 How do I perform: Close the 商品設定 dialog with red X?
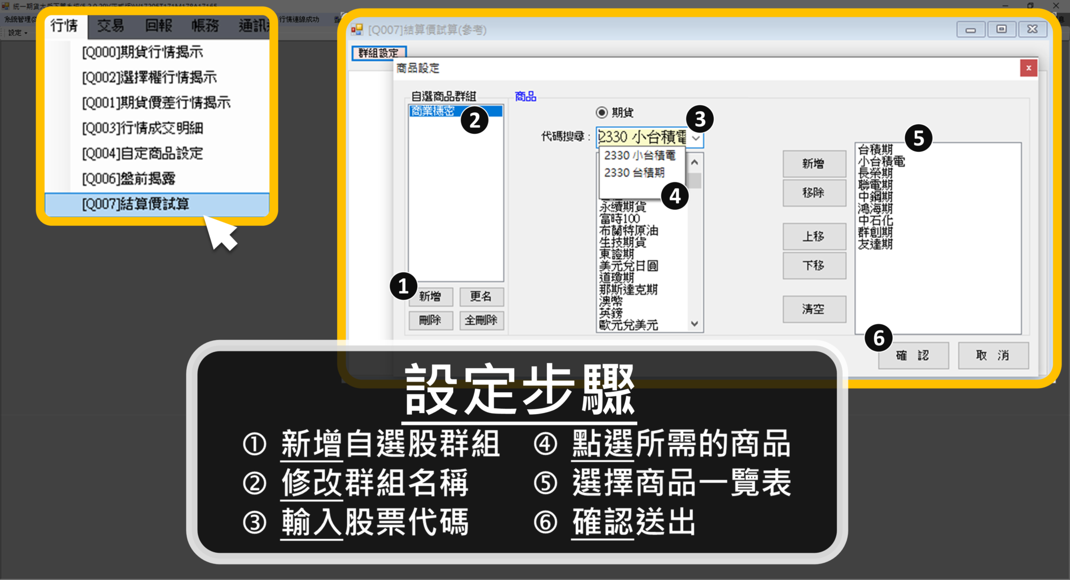pyautogui.click(x=1028, y=68)
